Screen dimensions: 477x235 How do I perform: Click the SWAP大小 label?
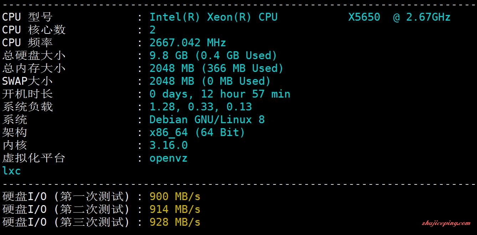[27, 81]
